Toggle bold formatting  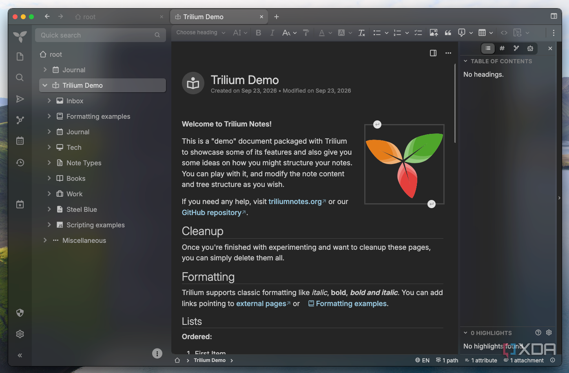tap(258, 33)
